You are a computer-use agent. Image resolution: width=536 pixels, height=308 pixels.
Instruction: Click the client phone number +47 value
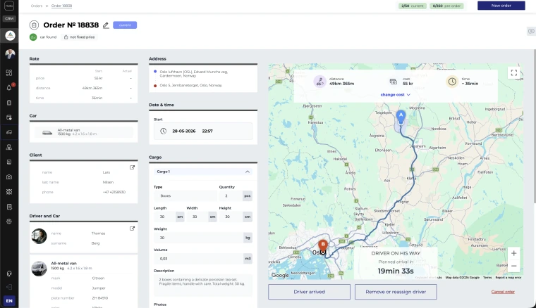(114, 192)
